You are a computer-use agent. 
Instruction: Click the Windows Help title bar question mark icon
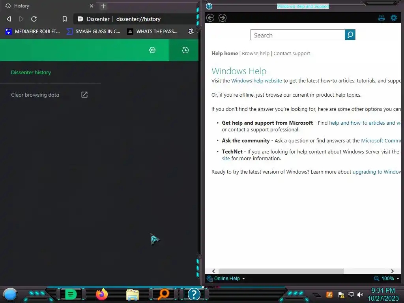click(209, 6)
